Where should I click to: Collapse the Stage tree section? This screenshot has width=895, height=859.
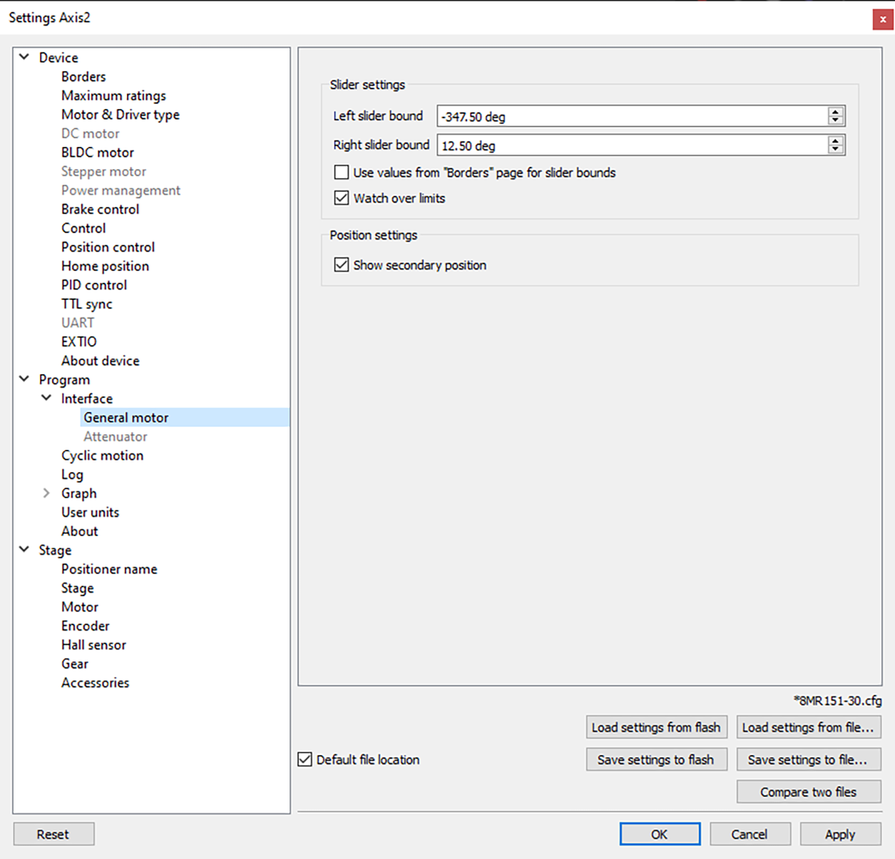24,550
